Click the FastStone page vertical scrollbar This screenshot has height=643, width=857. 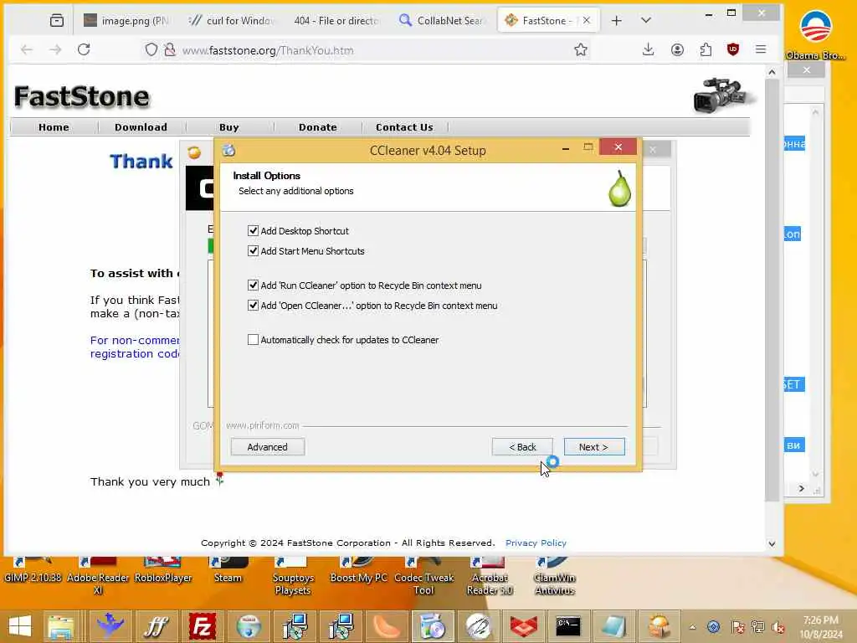tap(772, 290)
